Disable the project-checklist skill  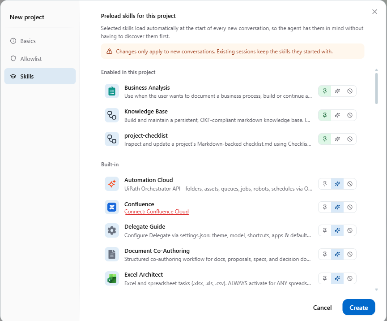(350, 139)
